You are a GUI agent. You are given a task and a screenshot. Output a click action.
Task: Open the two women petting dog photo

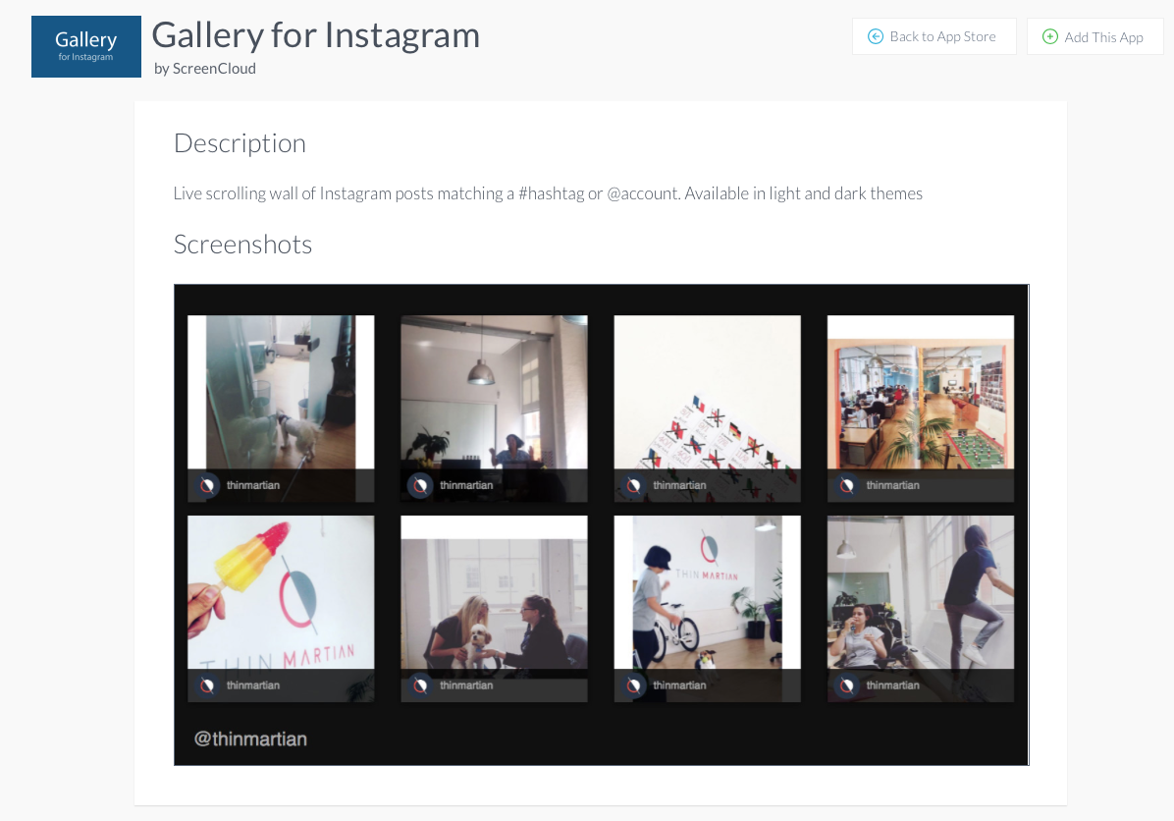pyautogui.click(x=494, y=608)
